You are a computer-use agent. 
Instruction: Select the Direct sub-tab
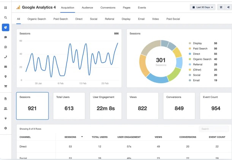tap(79, 19)
